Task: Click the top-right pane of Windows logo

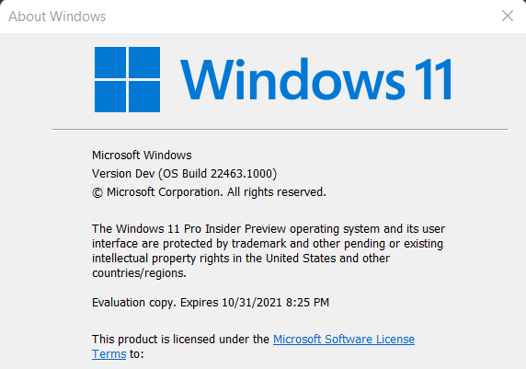Action: point(144,63)
